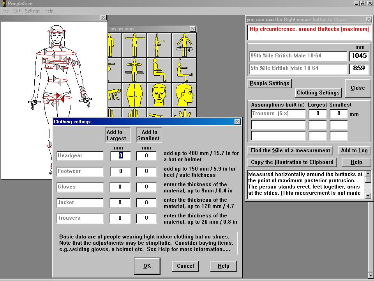This screenshot has width=374, height=281.
Task: Cancel the Clothing settings dialog
Action: (185, 266)
